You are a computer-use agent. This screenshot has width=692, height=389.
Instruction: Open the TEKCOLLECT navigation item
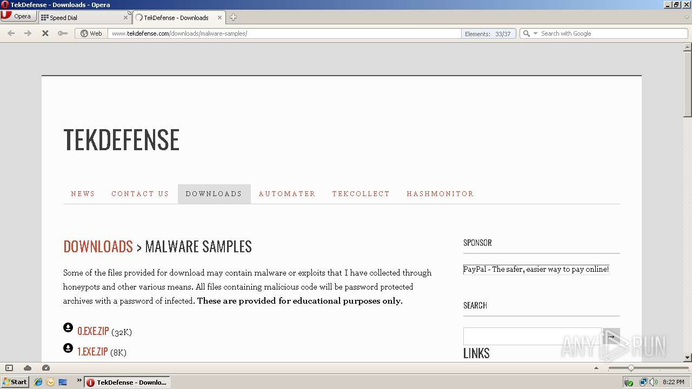tap(361, 193)
